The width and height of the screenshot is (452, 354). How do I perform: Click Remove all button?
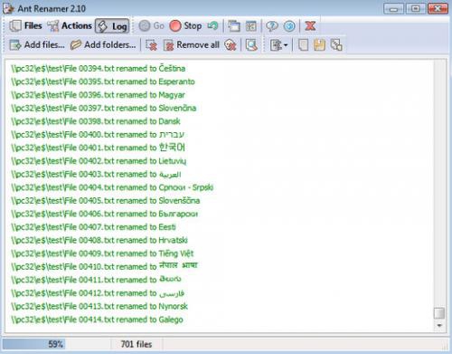coord(192,45)
